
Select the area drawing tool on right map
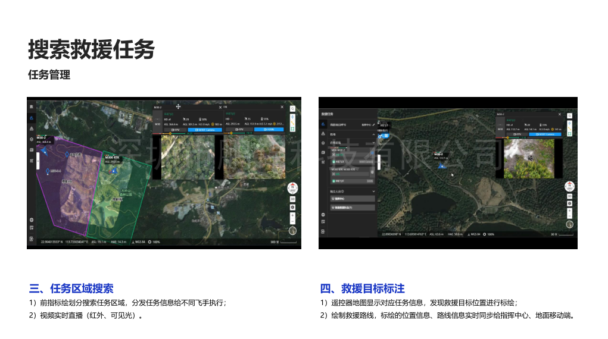(569, 134)
